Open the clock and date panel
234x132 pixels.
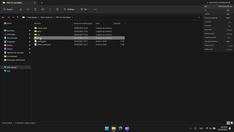coord(223,128)
